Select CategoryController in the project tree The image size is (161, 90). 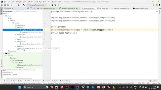point(27,37)
